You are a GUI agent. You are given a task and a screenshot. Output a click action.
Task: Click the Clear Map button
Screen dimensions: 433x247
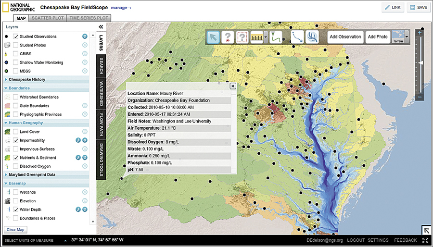click(15, 230)
